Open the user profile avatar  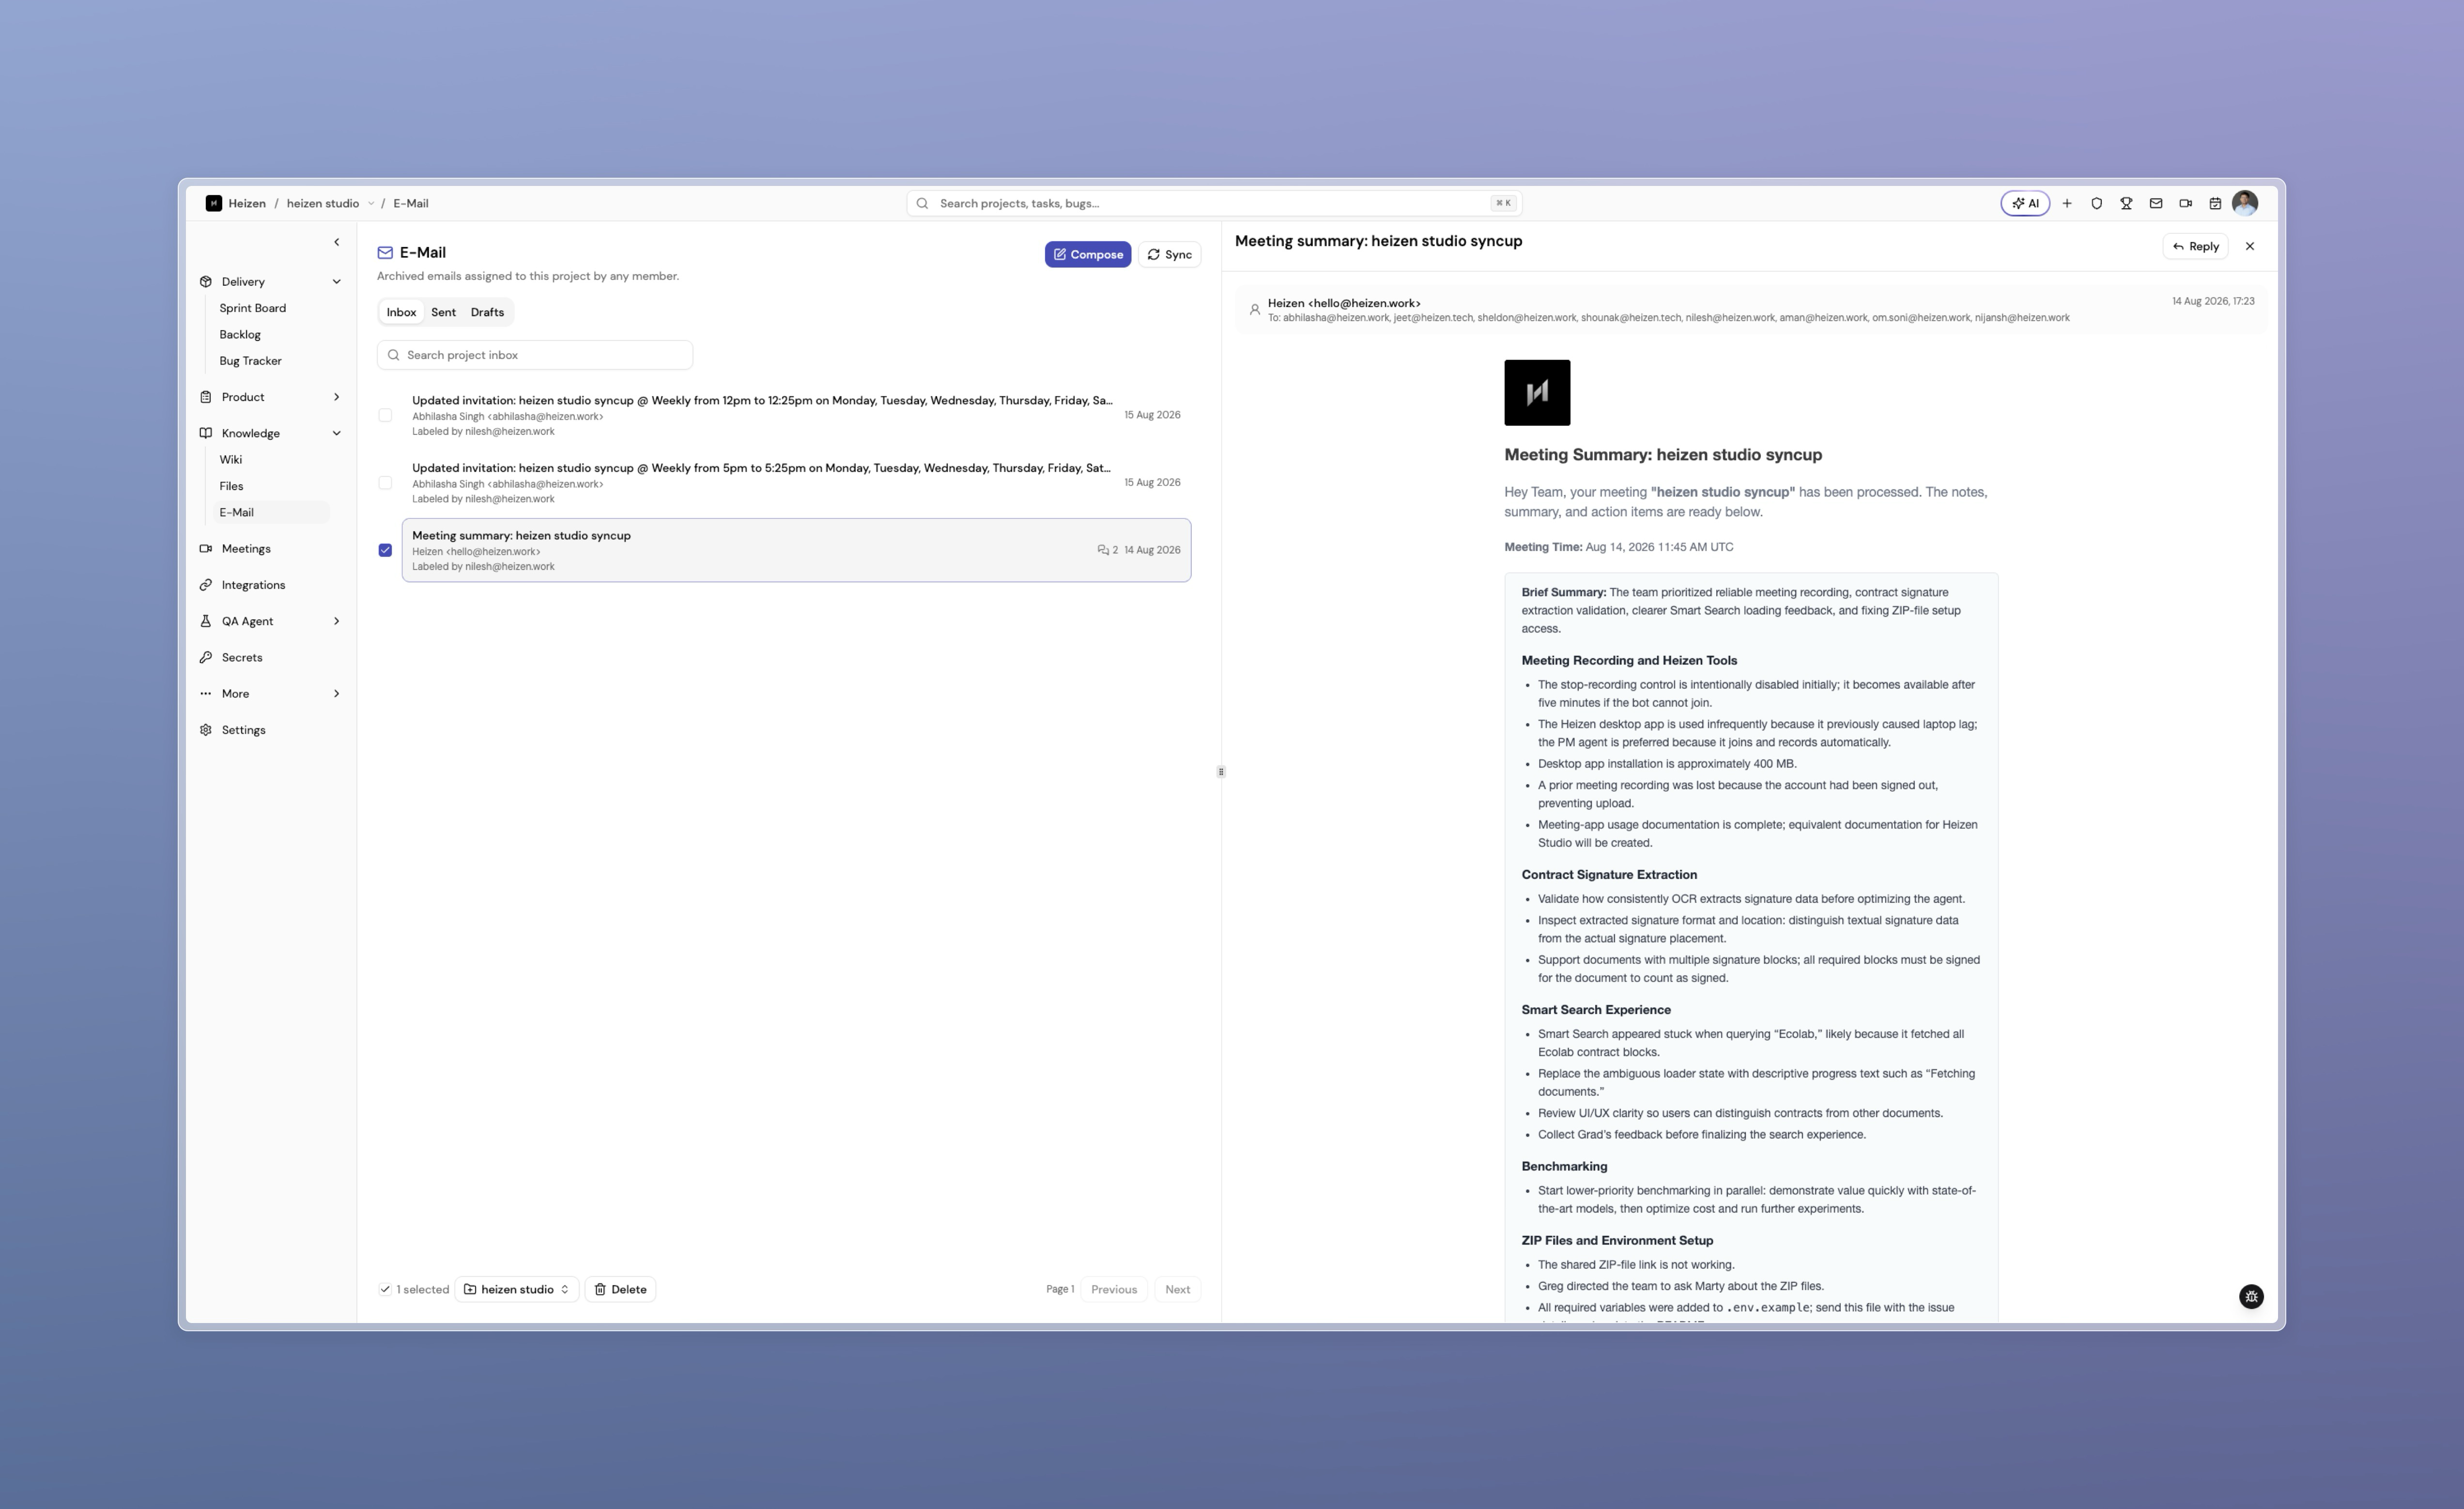tap(2245, 203)
